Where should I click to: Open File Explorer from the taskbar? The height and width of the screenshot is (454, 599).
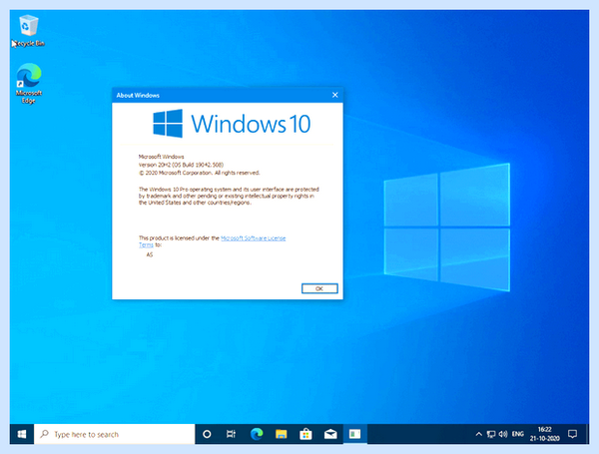282,434
